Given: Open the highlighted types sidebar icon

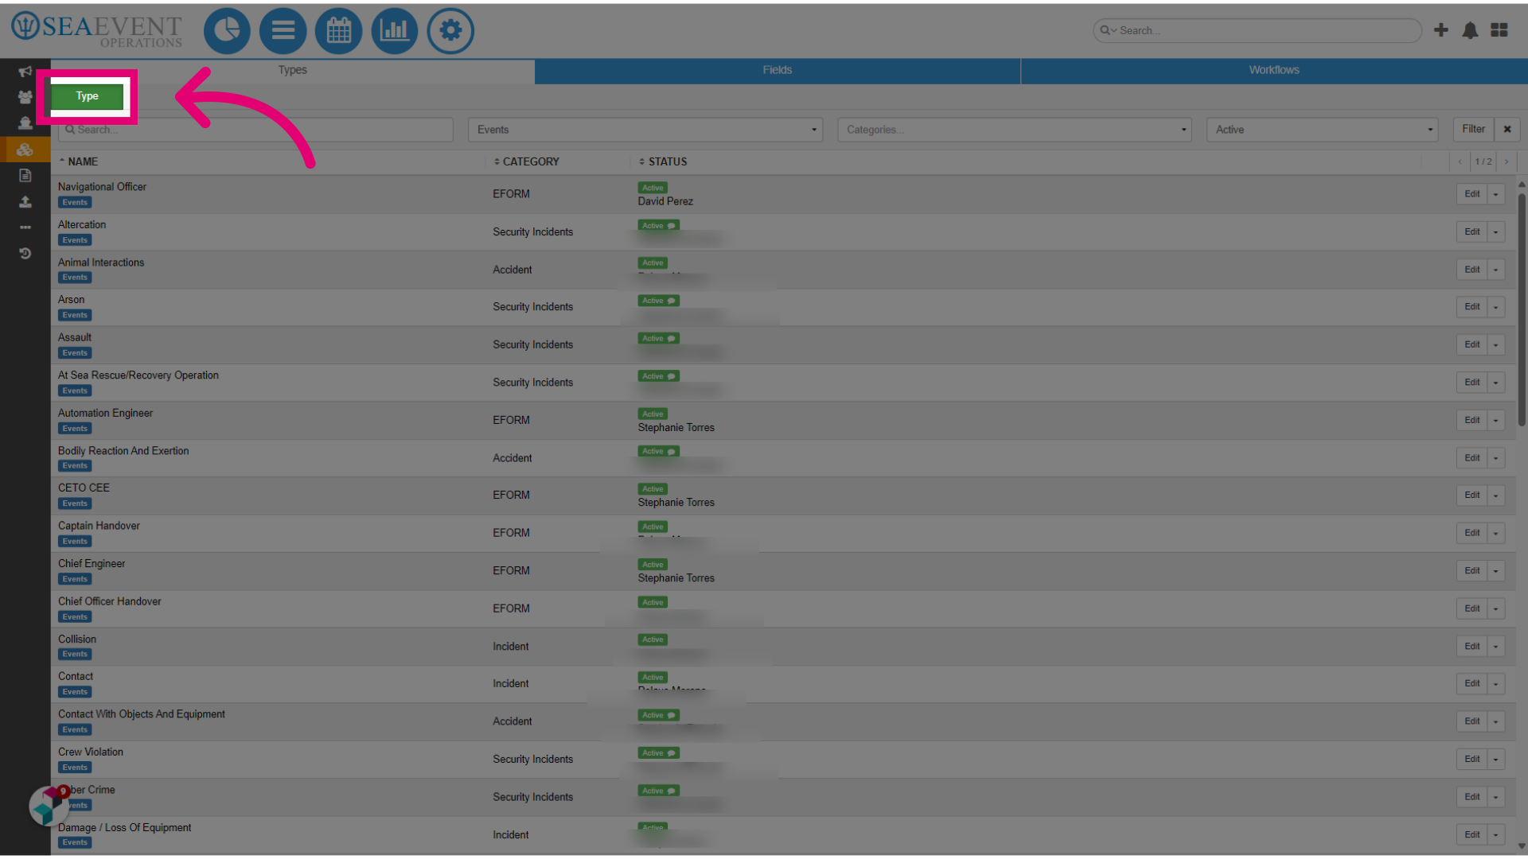Looking at the screenshot, I should 25,149.
